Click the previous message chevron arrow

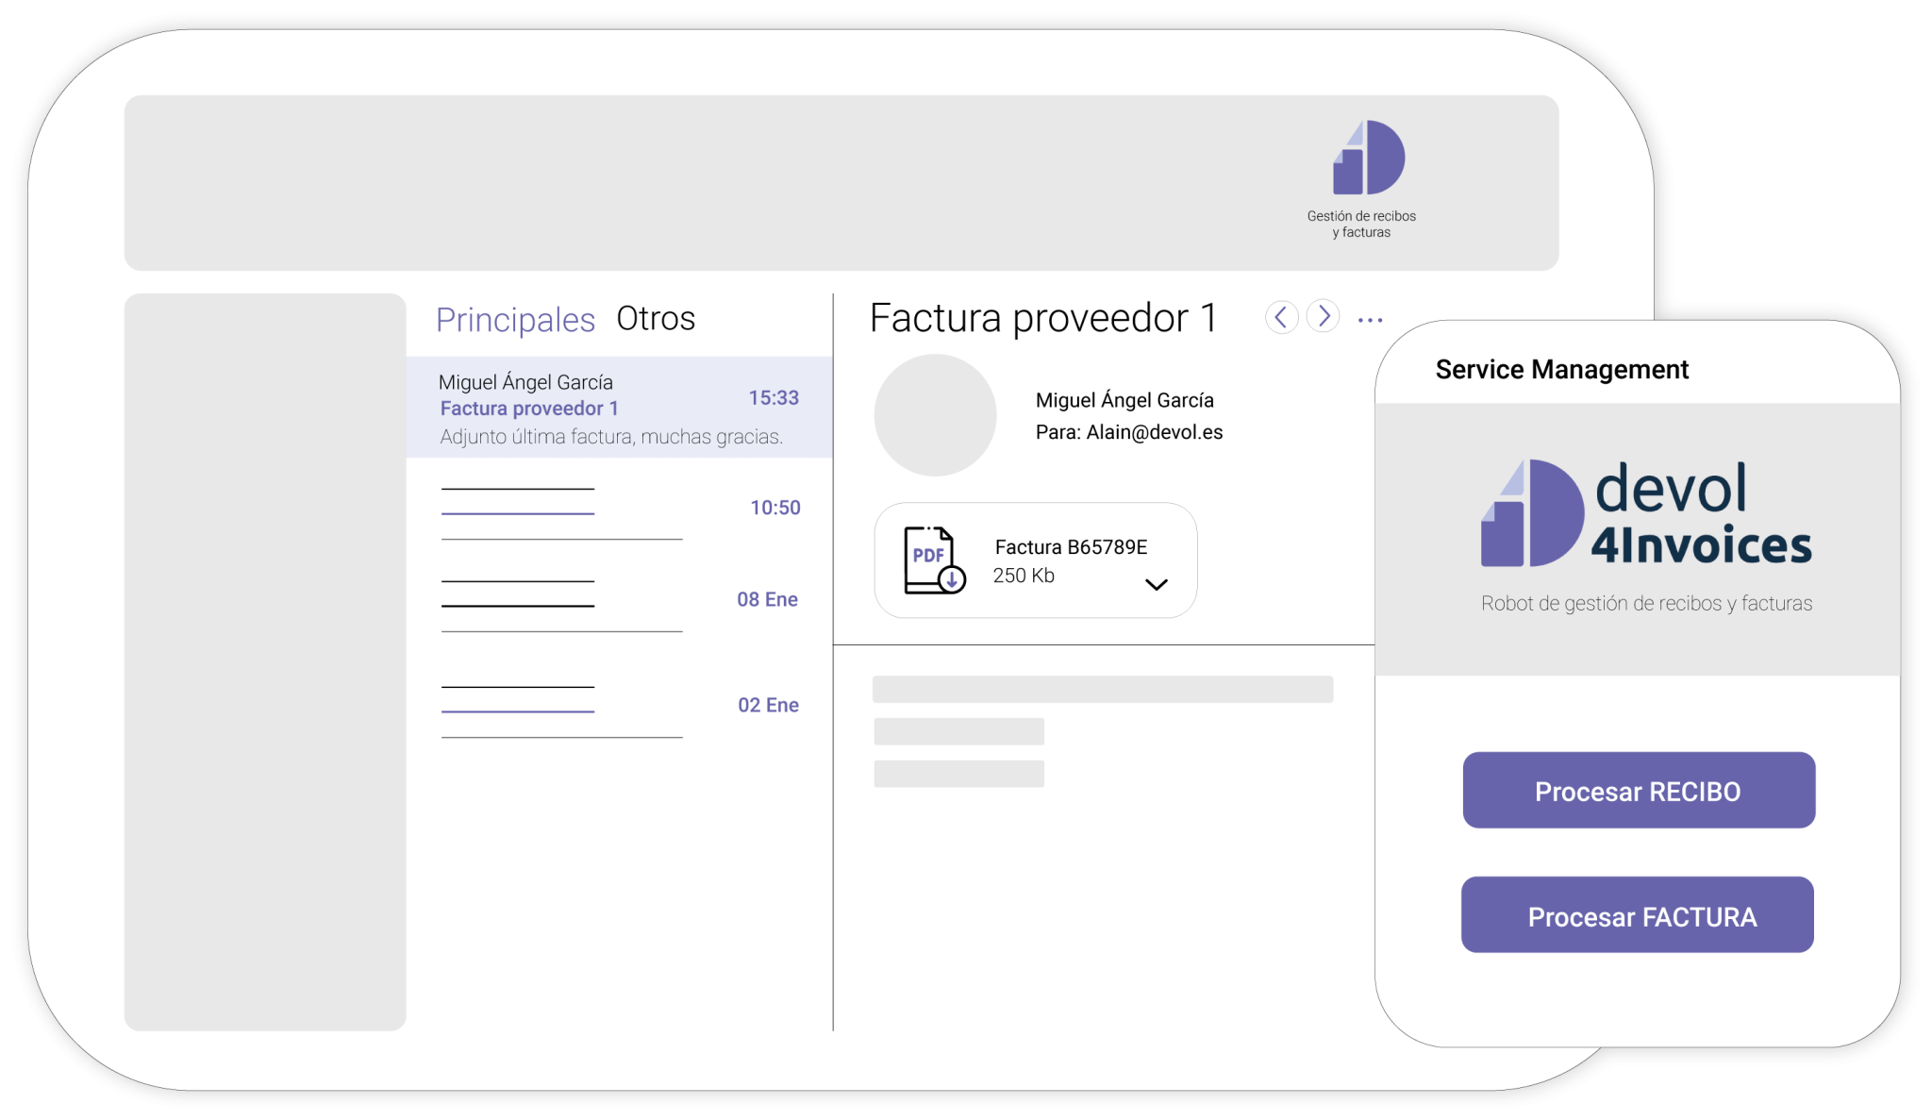pyautogui.click(x=1281, y=318)
